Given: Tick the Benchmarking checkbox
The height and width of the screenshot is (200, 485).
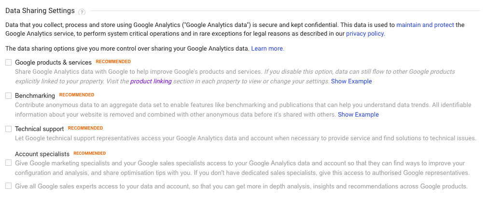Looking at the screenshot, I should [x=8, y=95].
